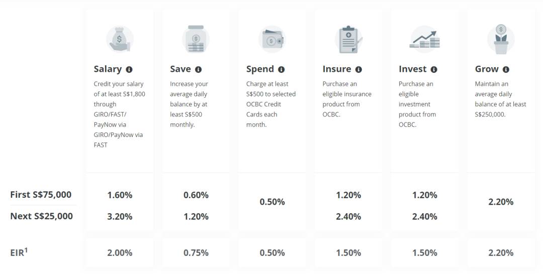Viewport: 543px width, 274px height.
Task: Click the Grow 2.20% EIR value
Action: tap(501, 252)
